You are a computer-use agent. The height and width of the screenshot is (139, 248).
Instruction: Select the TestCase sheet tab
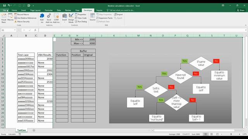coord(22,130)
